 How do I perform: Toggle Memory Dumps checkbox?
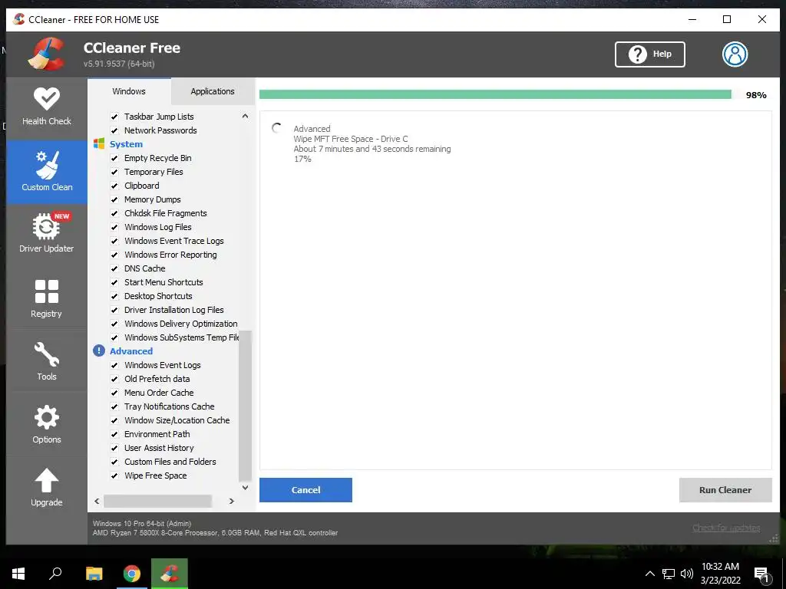point(114,199)
